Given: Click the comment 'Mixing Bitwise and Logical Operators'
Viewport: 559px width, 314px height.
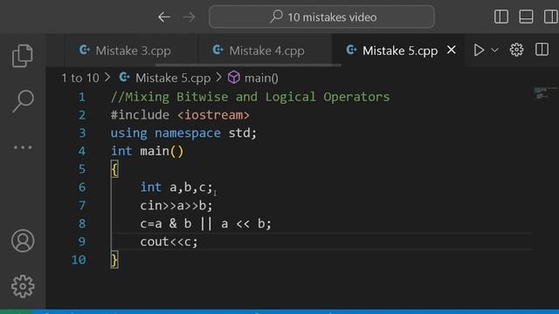Looking at the screenshot, I should pos(251,97).
